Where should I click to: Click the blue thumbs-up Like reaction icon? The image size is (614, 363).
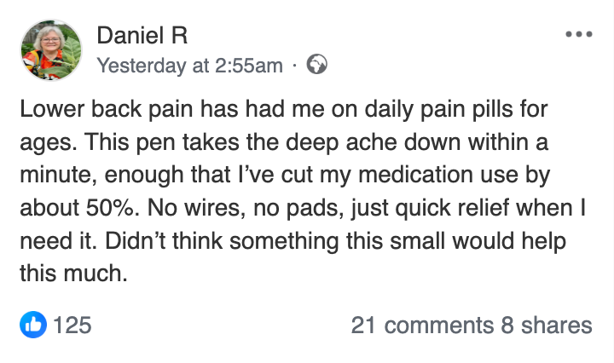32,324
